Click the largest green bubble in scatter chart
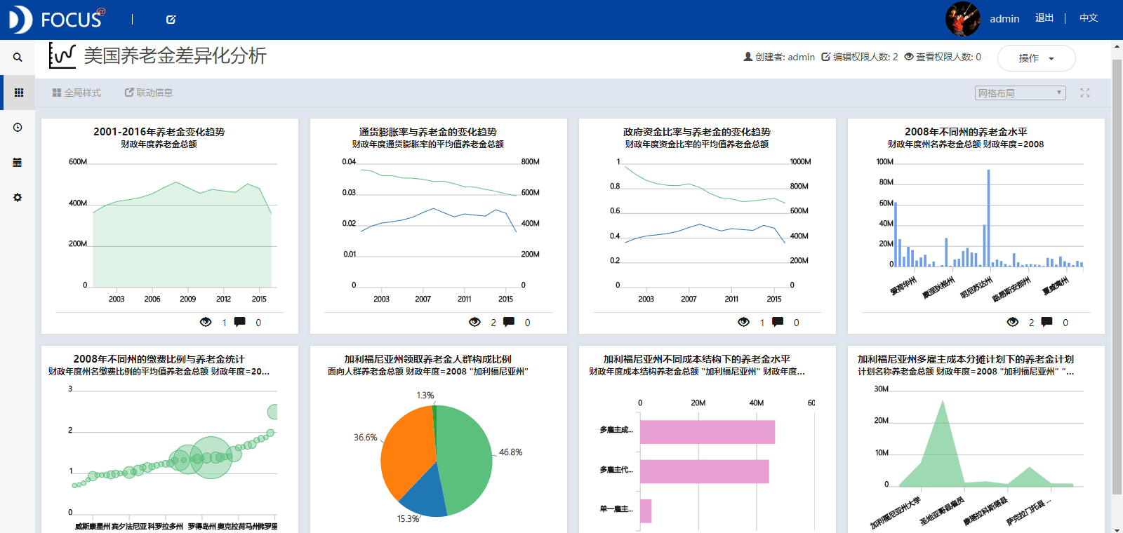Image resolution: width=1123 pixels, height=533 pixels. (x=211, y=457)
